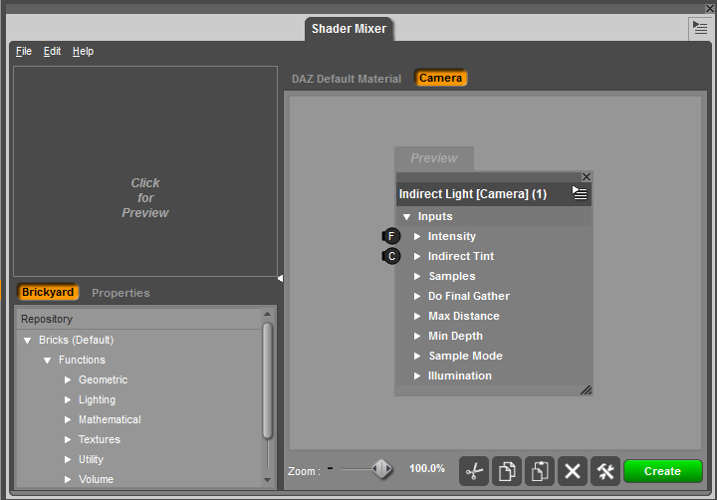The height and width of the screenshot is (500, 717).
Task: Click the Delete X icon in toolbar
Action: click(x=573, y=471)
